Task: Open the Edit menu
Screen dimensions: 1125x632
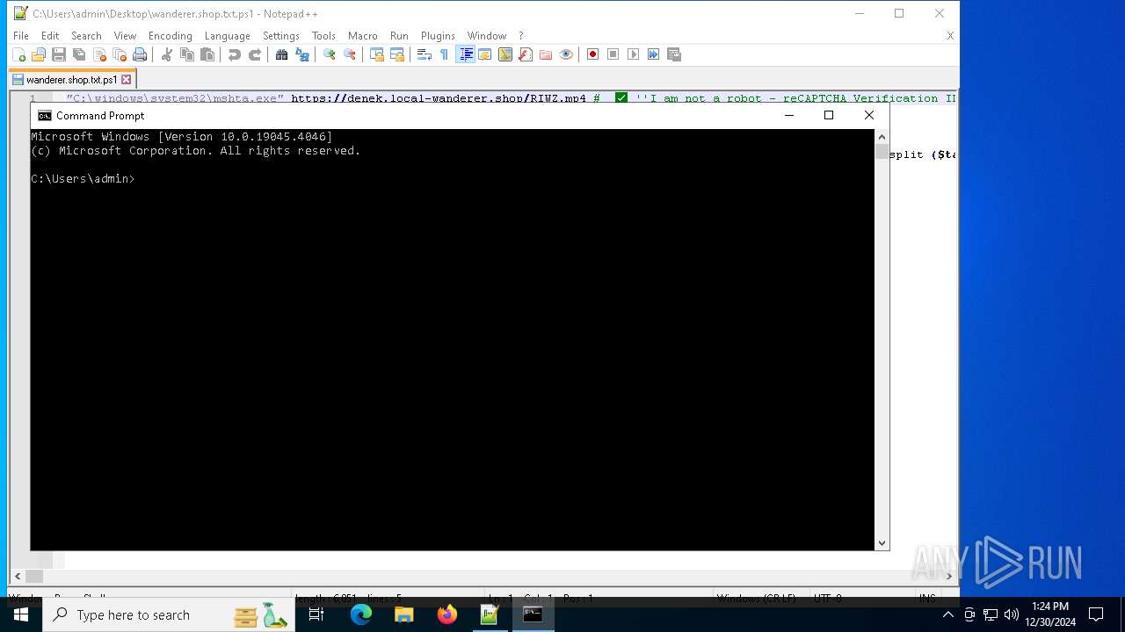Action: pos(50,36)
